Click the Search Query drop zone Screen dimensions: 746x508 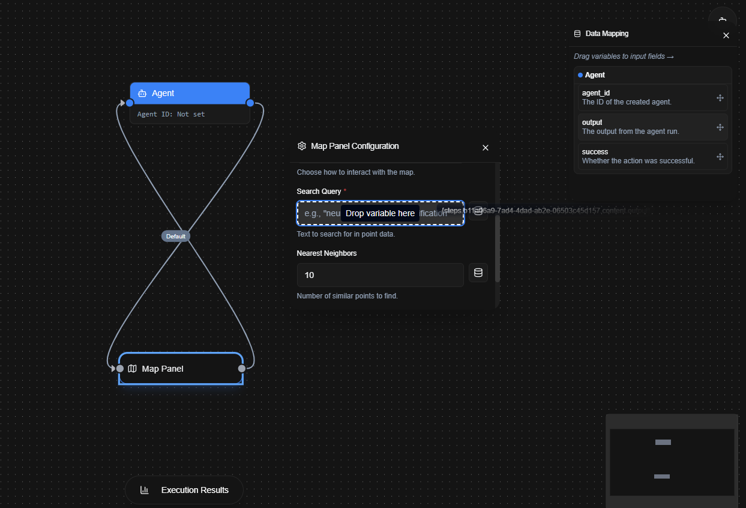coord(380,213)
